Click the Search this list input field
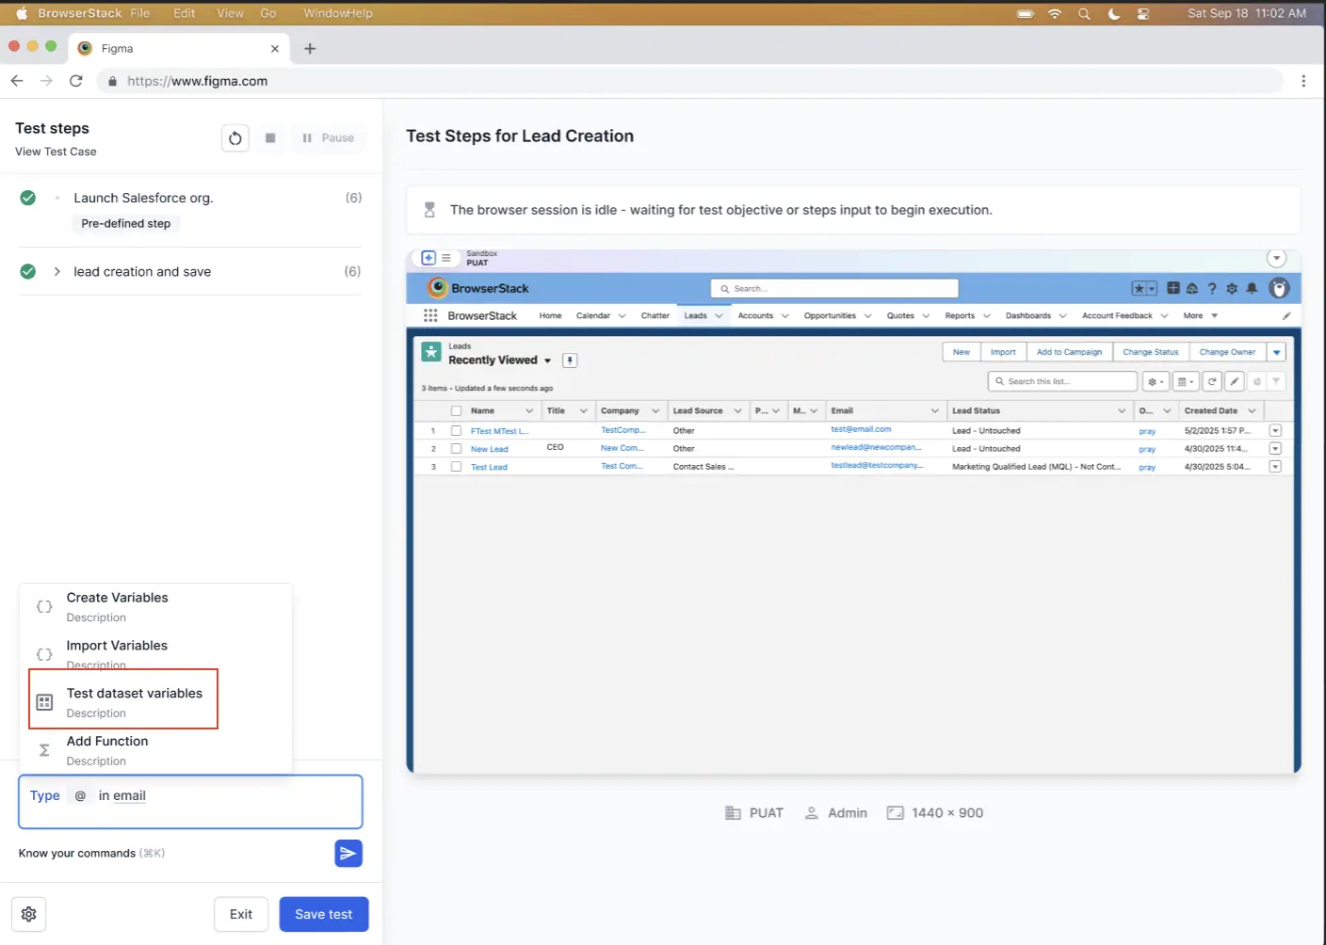 (x=1062, y=381)
